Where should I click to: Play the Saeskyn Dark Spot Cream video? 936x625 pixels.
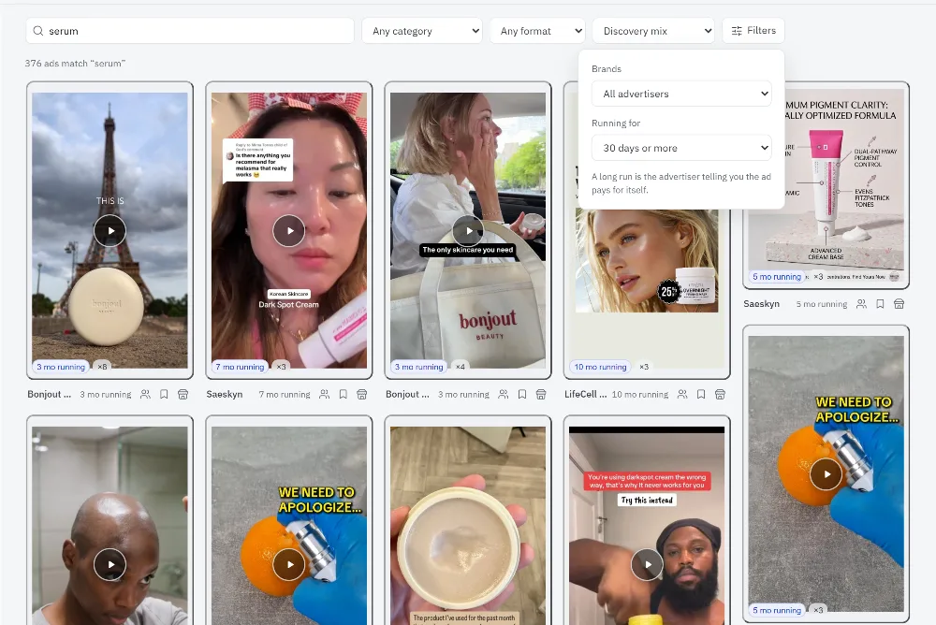289,230
